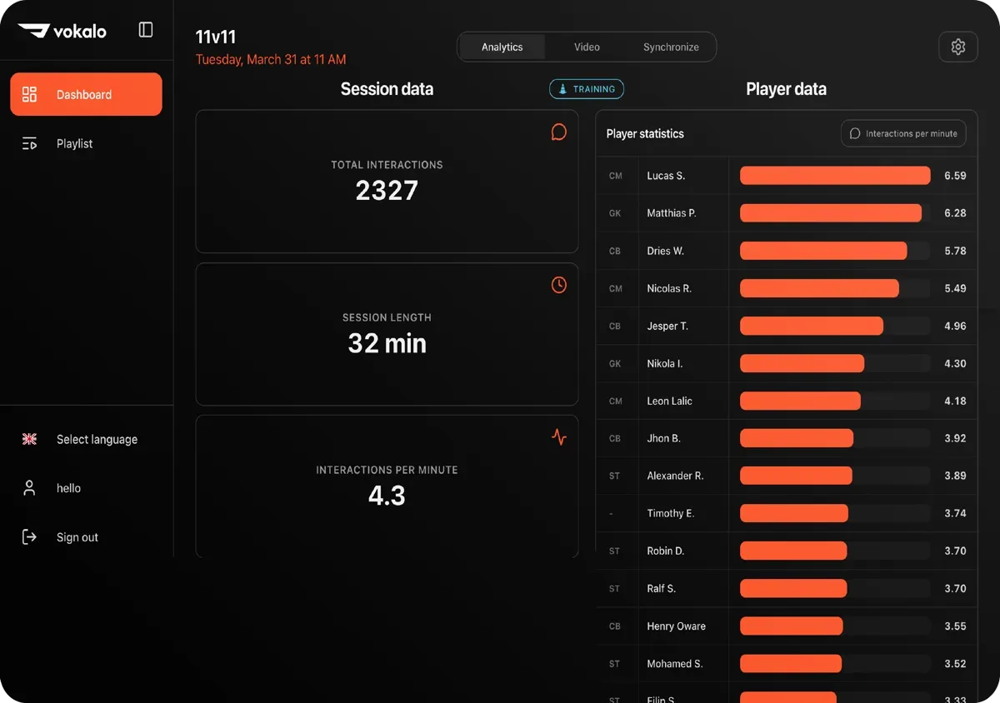Click the Player statistics heading
The image size is (1000, 703).
645,133
